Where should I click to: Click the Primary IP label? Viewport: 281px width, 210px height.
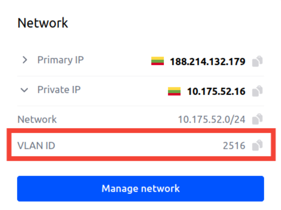pyautogui.click(x=60, y=60)
